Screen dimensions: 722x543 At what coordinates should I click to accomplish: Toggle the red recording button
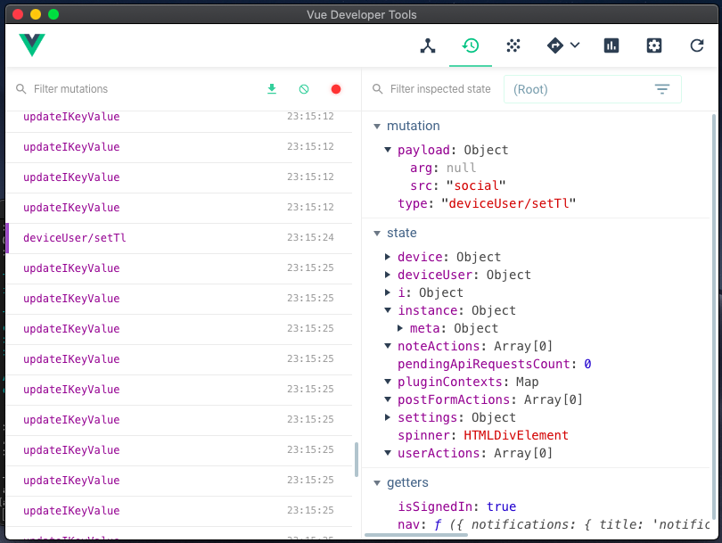336,89
